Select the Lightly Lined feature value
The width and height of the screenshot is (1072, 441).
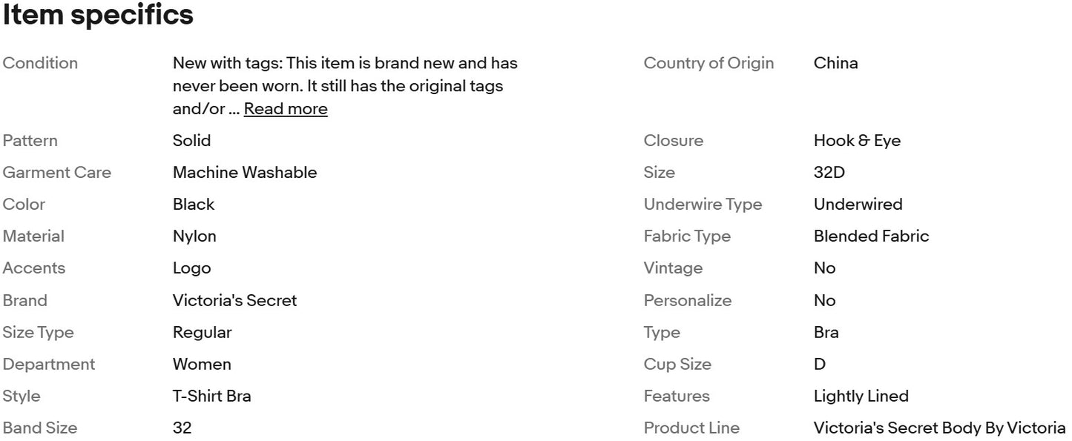[861, 397]
